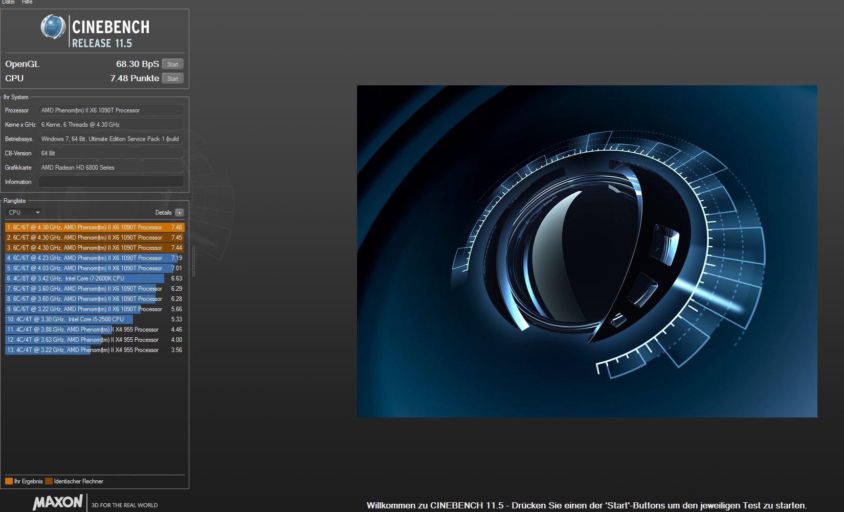844x512 pixels.
Task: Start the OpenGL benchmark test
Action: [x=173, y=64]
